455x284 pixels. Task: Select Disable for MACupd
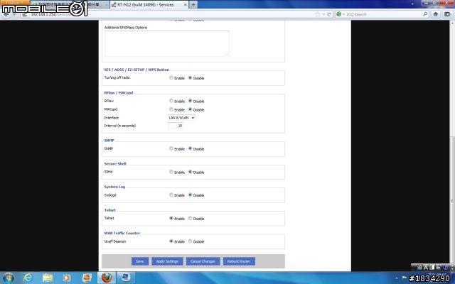190,109
